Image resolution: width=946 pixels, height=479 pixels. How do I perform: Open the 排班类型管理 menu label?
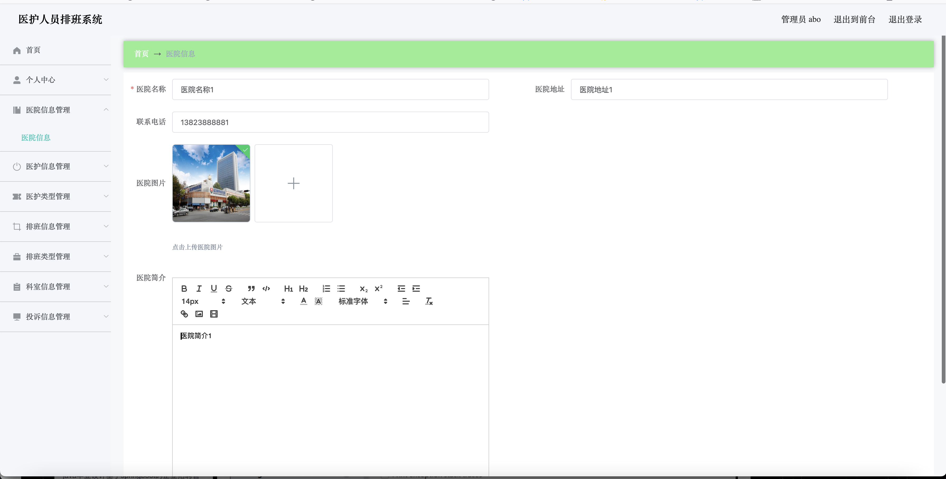48,257
